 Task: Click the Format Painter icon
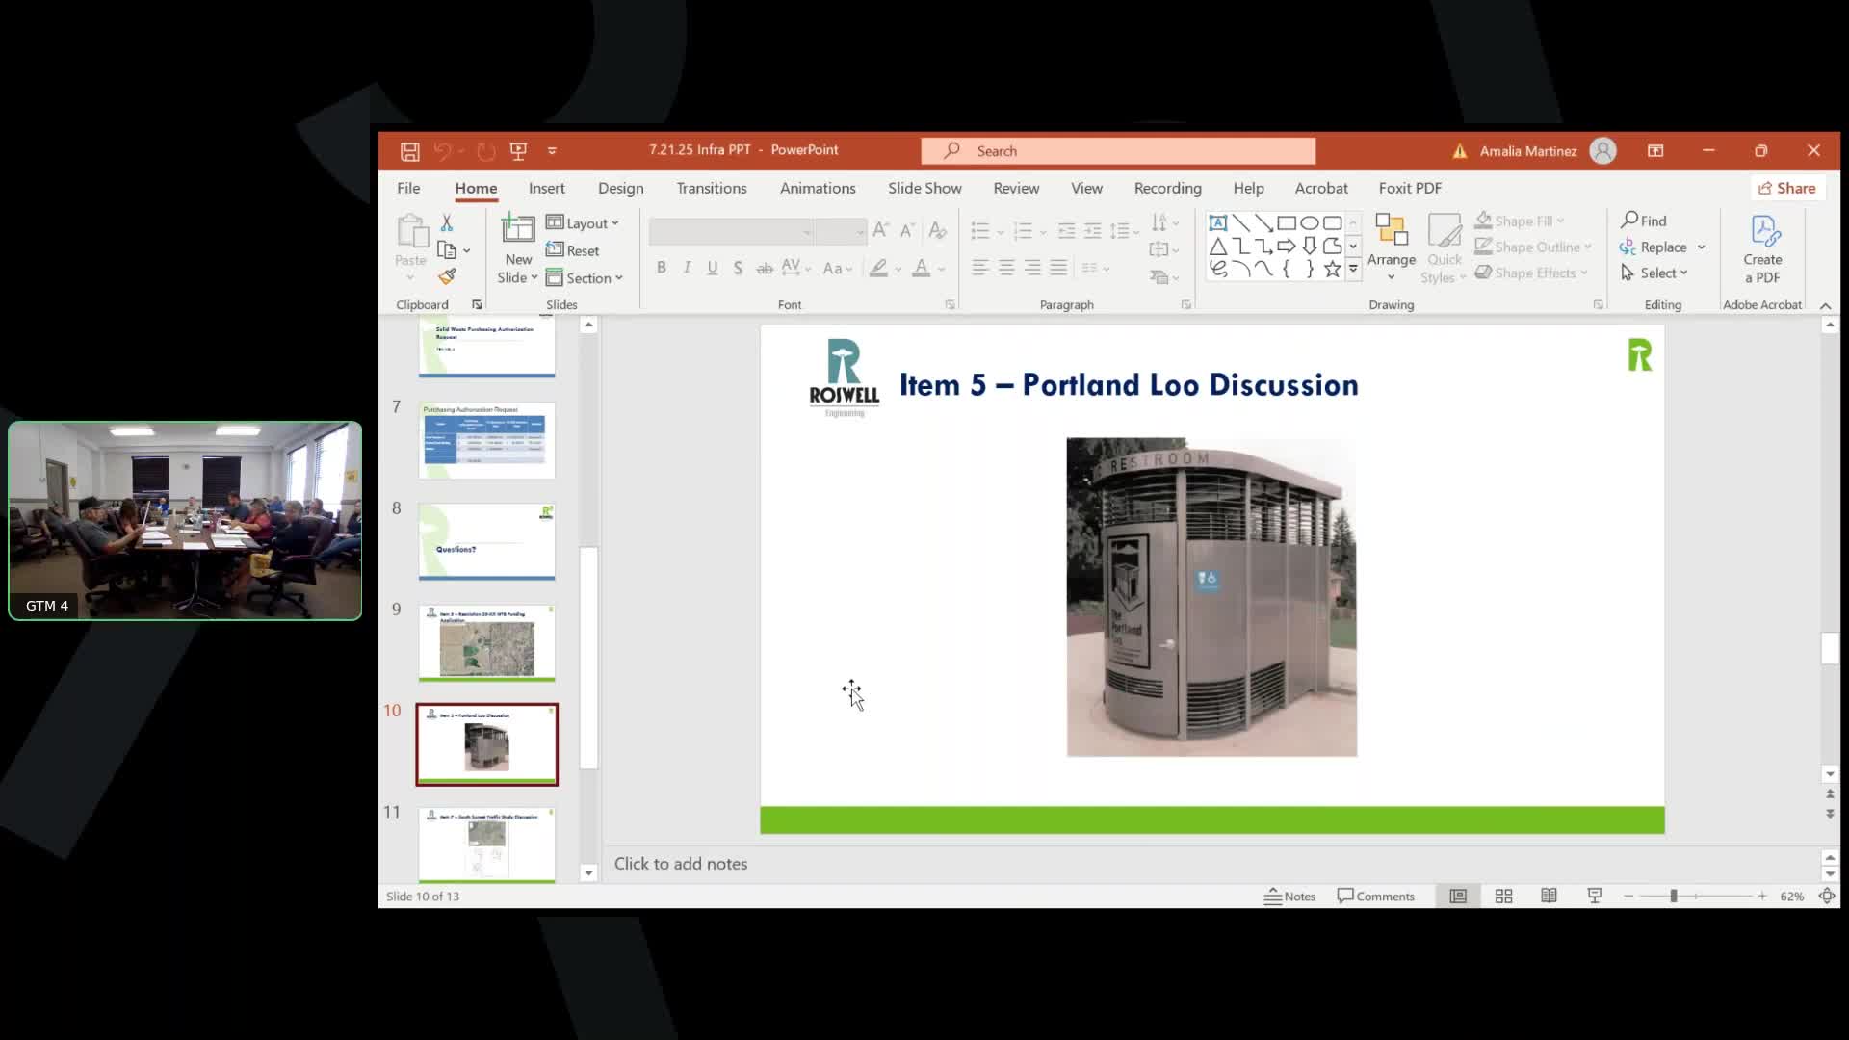click(447, 277)
